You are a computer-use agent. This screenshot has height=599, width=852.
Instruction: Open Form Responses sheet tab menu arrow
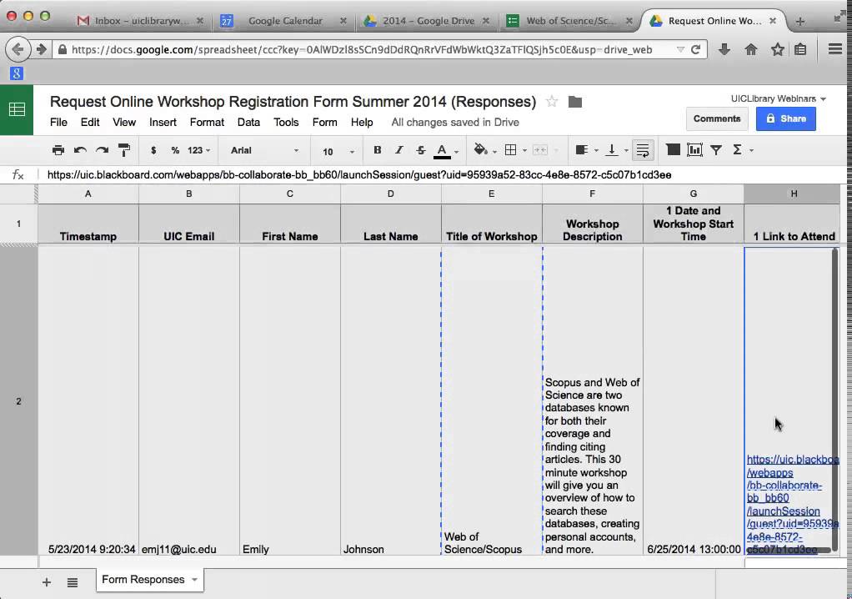194,580
